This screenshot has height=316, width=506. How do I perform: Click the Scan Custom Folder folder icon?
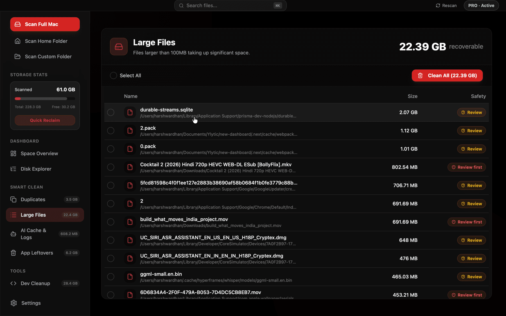tap(17, 56)
